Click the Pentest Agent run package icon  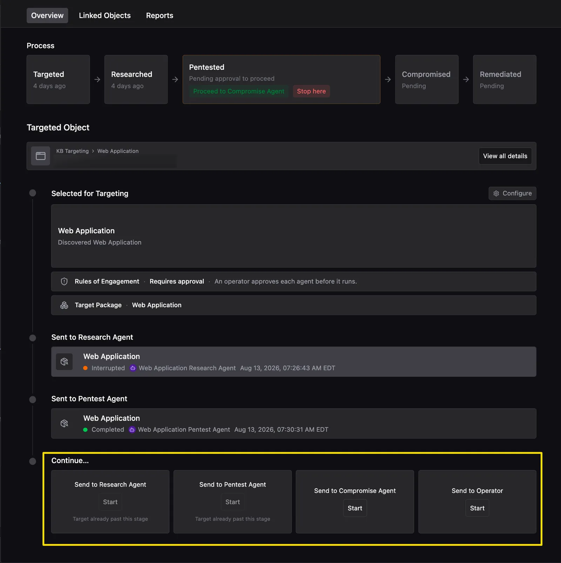click(65, 423)
